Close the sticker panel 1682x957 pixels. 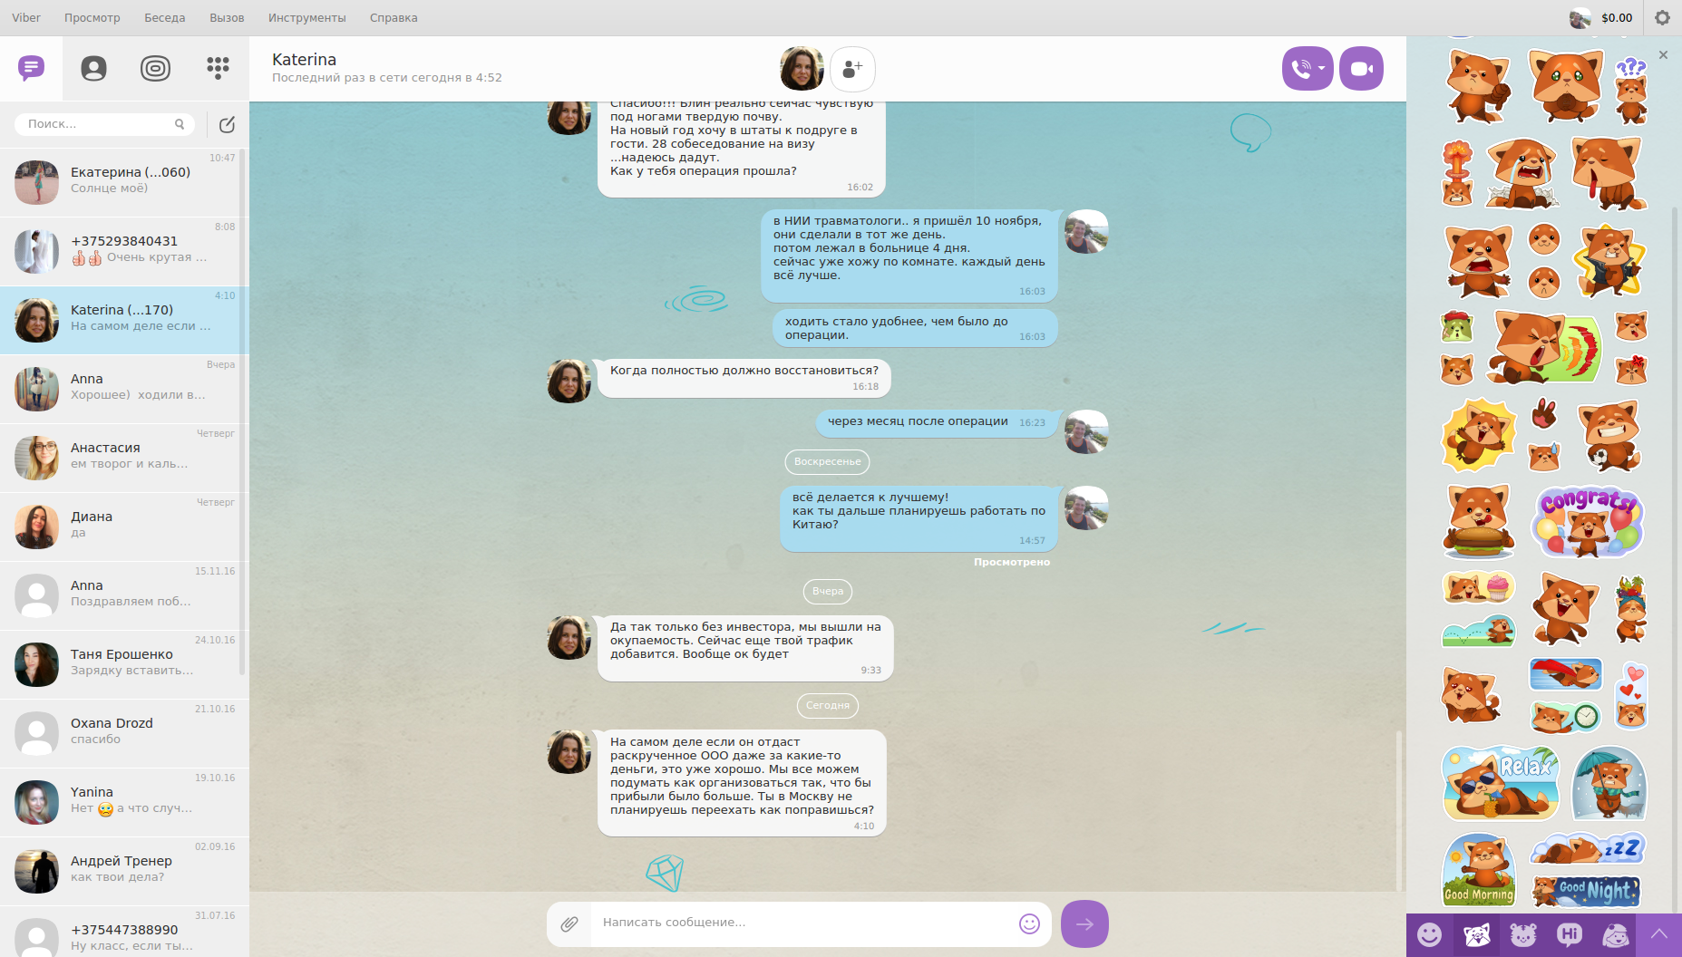point(1663,55)
